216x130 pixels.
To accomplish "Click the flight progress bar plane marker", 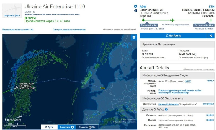I will [172, 20].
